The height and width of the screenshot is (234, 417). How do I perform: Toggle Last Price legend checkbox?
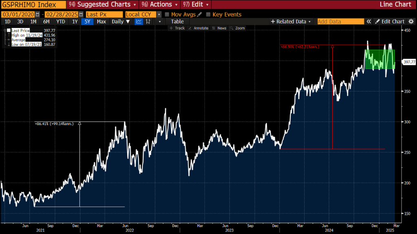pyautogui.click(x=9, y=30)
